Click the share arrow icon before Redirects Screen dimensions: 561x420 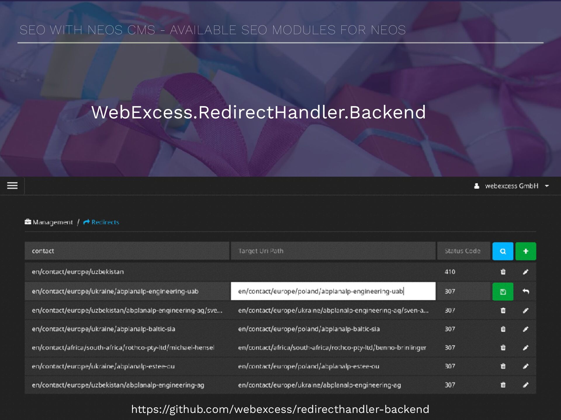[86, 222]
